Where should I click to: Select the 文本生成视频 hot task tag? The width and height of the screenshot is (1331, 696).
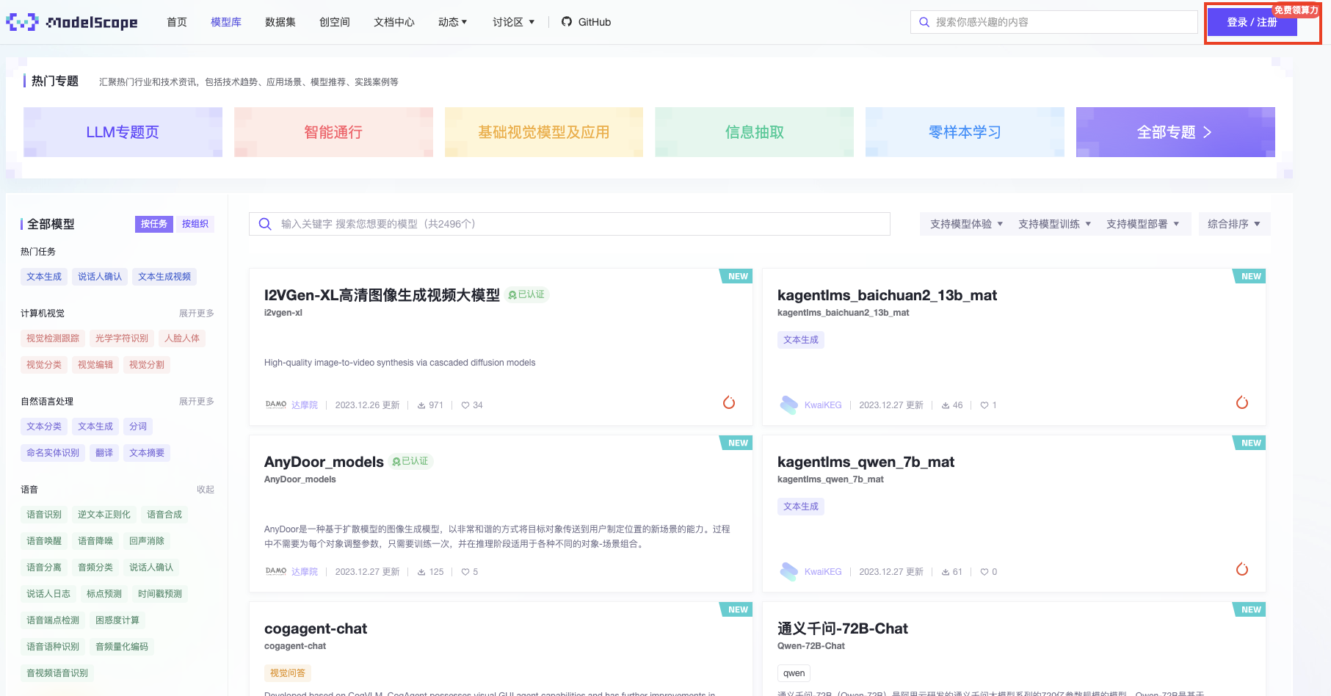pos(164,277)
